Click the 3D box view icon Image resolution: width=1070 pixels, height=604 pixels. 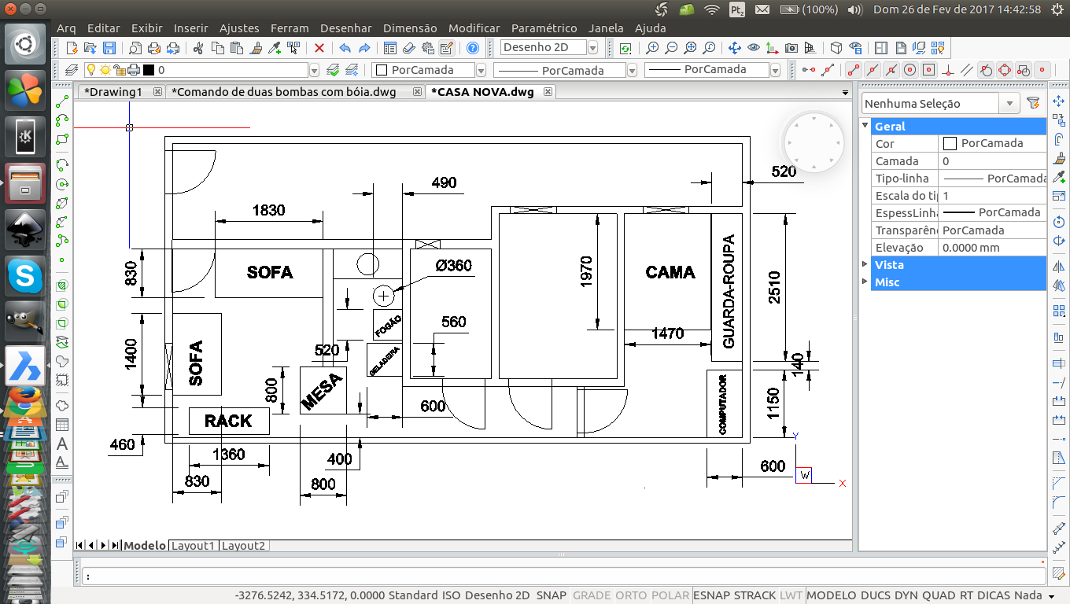[x=836, y=48]
